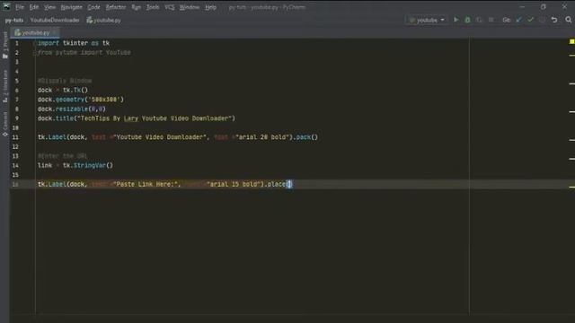Screen dimensions: 575x323
Task: Click the PyCharm logo icon in the title bar
Action: (6, 6)
